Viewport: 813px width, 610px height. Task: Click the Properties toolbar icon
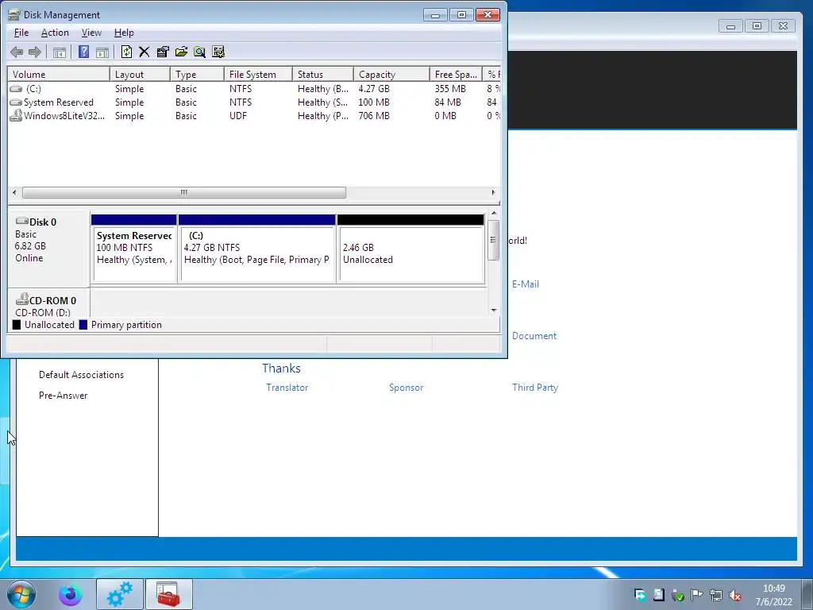[163, 52]
